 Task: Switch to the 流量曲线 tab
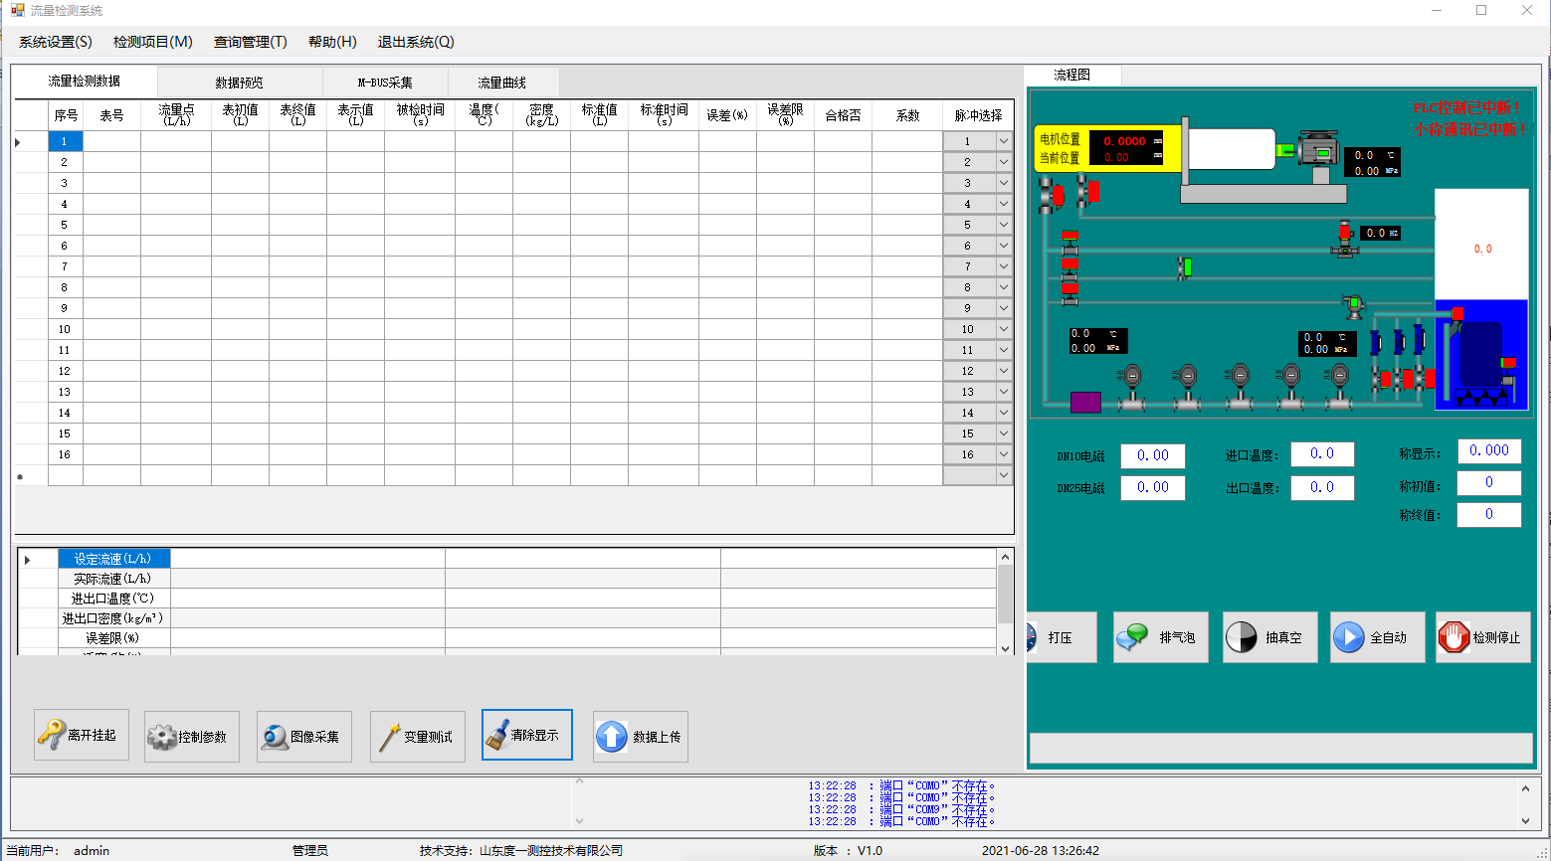point(502,83)
